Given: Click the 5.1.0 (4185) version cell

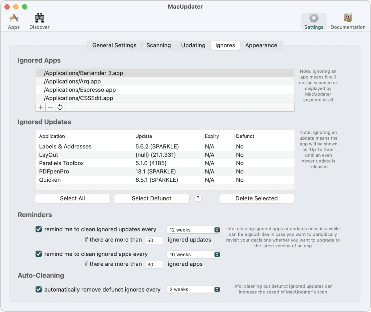Looking at the screenshot, I should 151,163.
